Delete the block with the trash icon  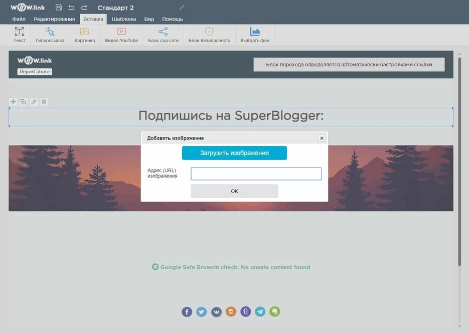tap(44, 101)
